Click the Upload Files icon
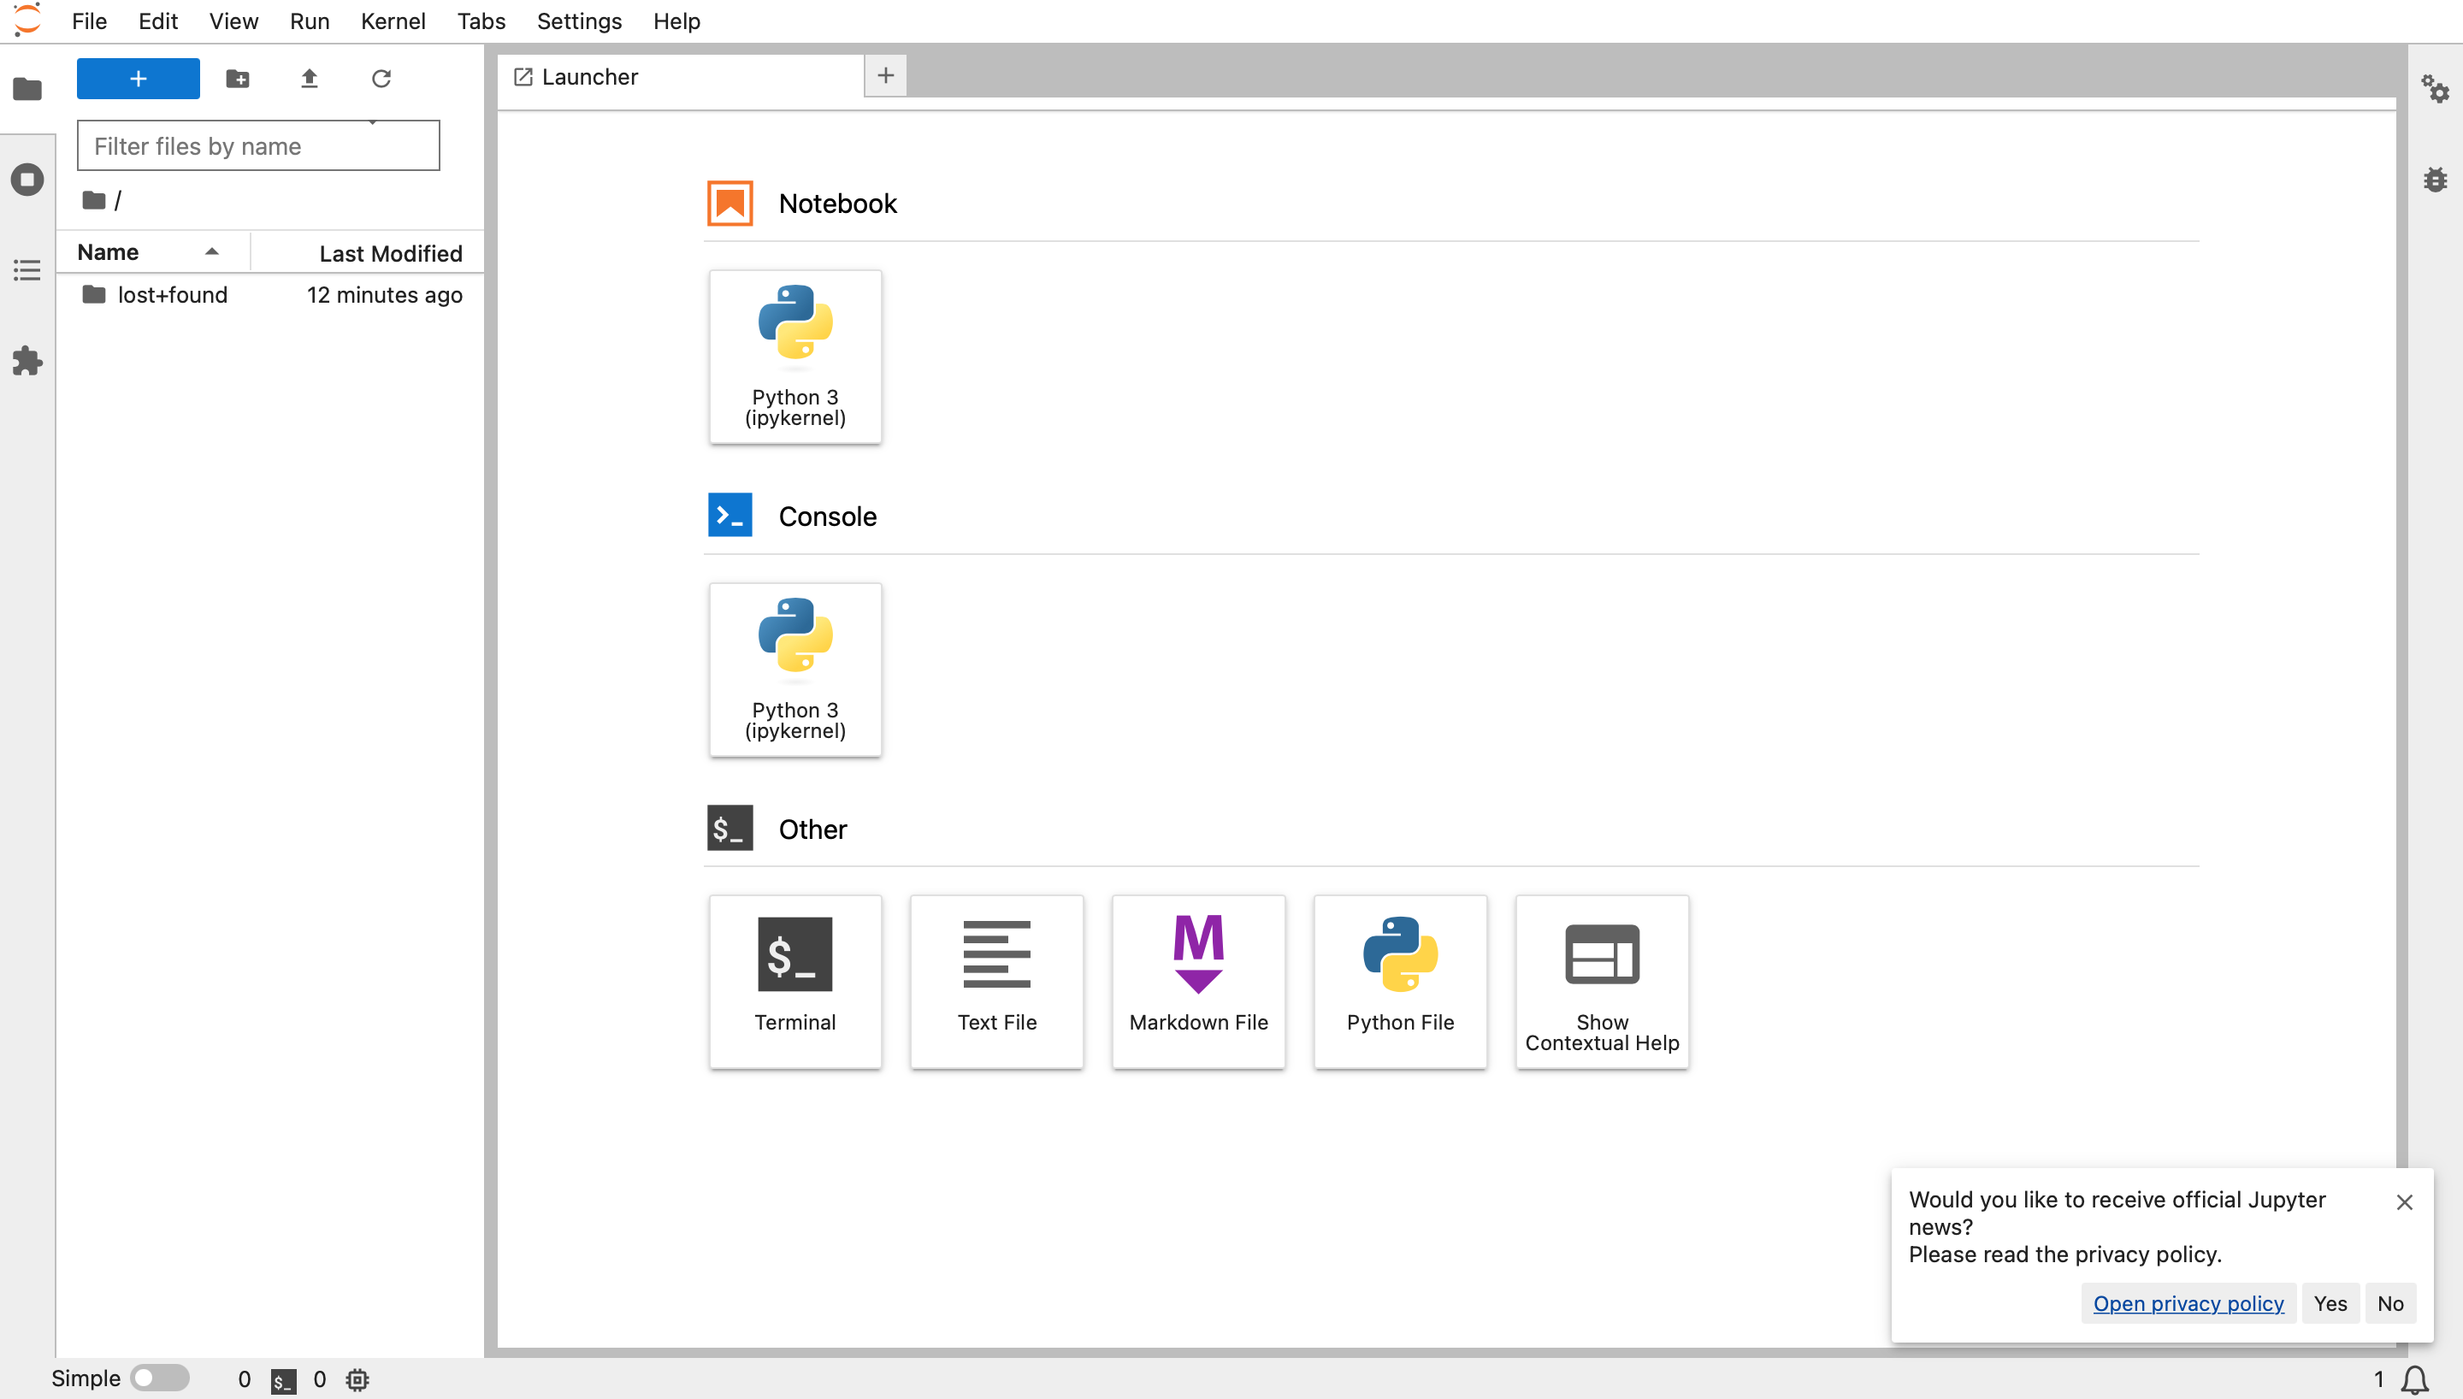The height and width of the screenshot is (1399, 2463). pos(309,79)
